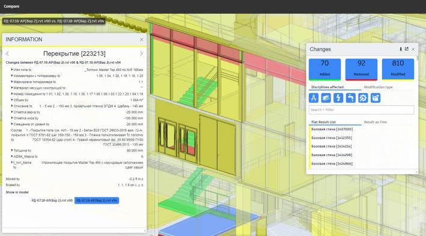Filter by plumbing discipline faucet icon
Screen dimensions: 426x236
(350, 98)
